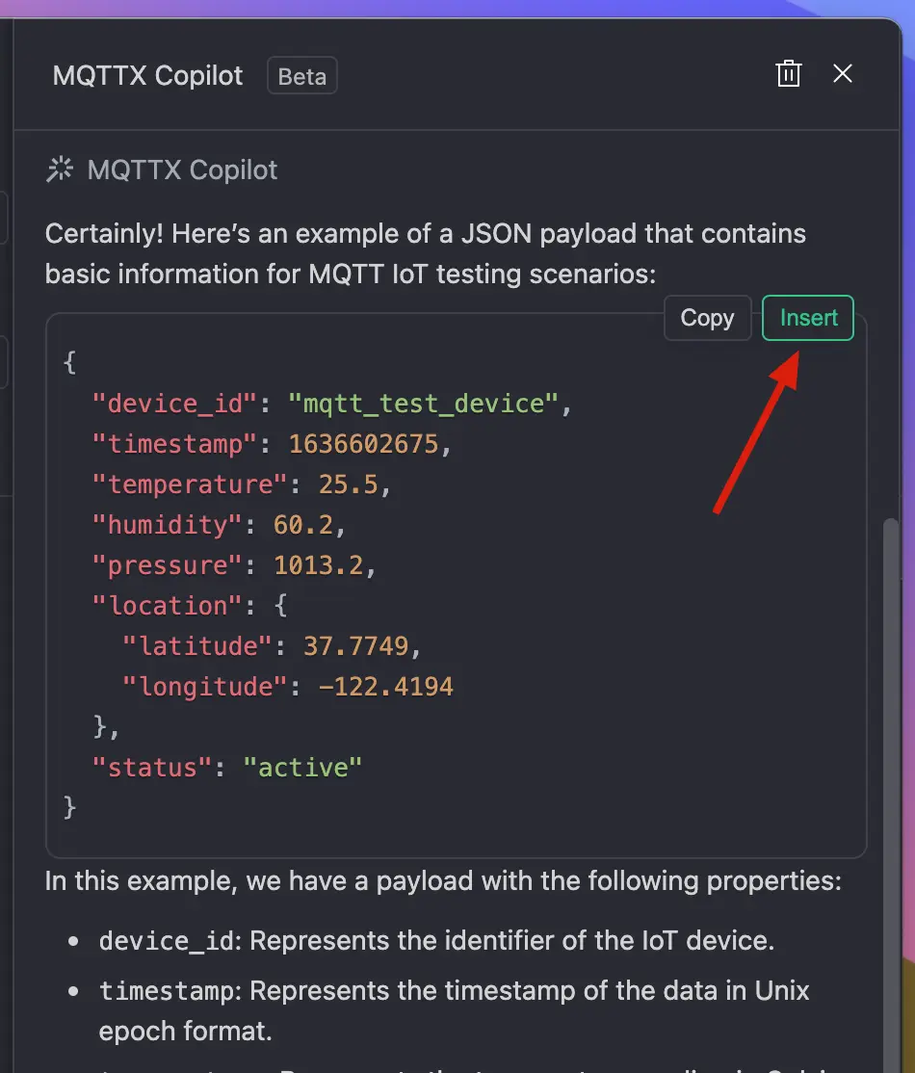The height and width of the screenshot is (1073, 915).
Task: Insert the JSON payload using Insert button
Action: 807,318
